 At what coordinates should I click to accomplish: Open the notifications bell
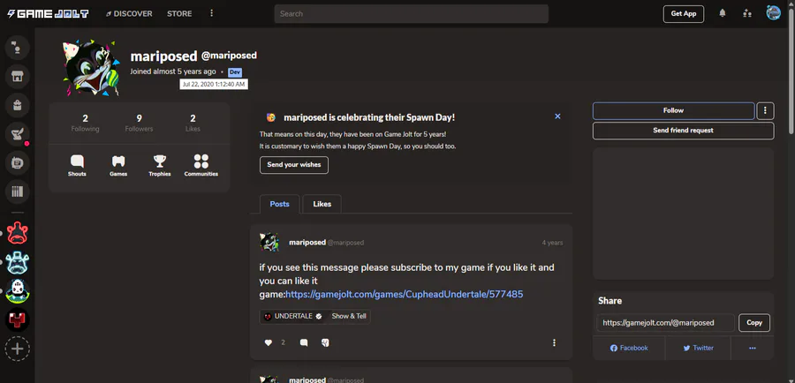tap(723, 14)
